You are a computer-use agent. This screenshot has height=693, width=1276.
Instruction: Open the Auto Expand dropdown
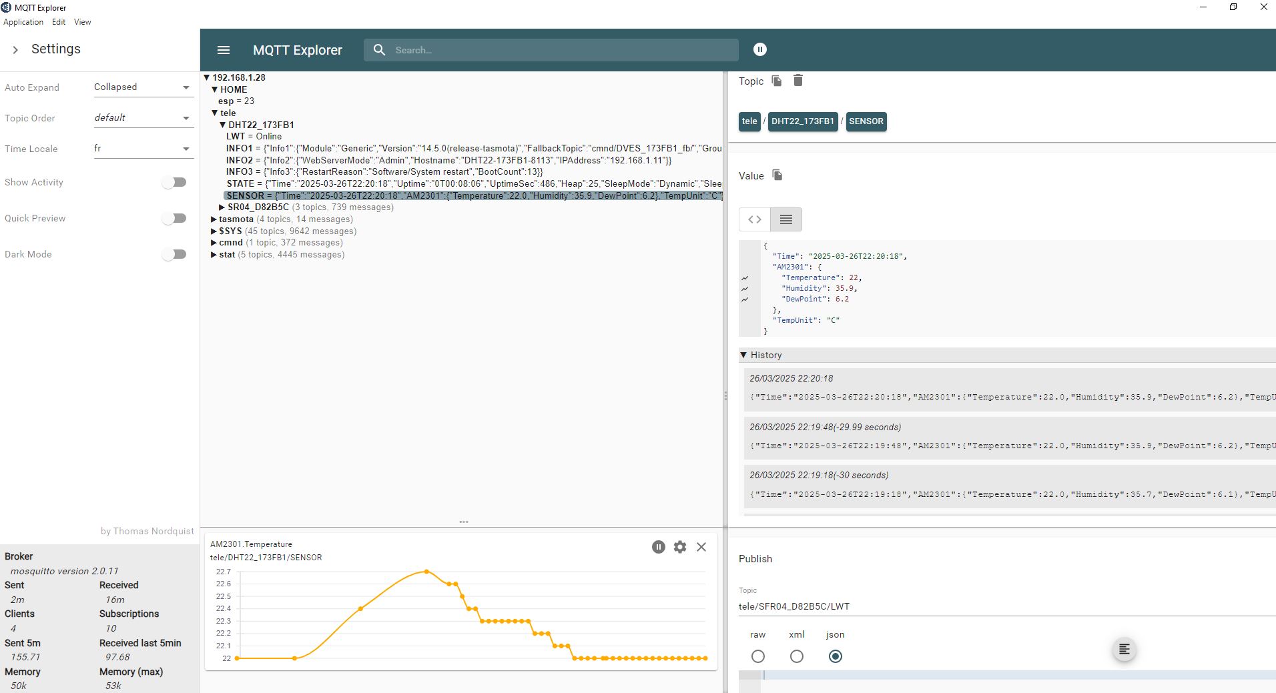[x=143, y=87]
